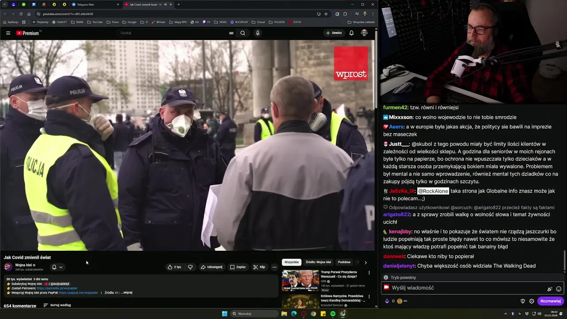
Task: Like the video with thumbs-up button
Action: click(x=175, y=267)
